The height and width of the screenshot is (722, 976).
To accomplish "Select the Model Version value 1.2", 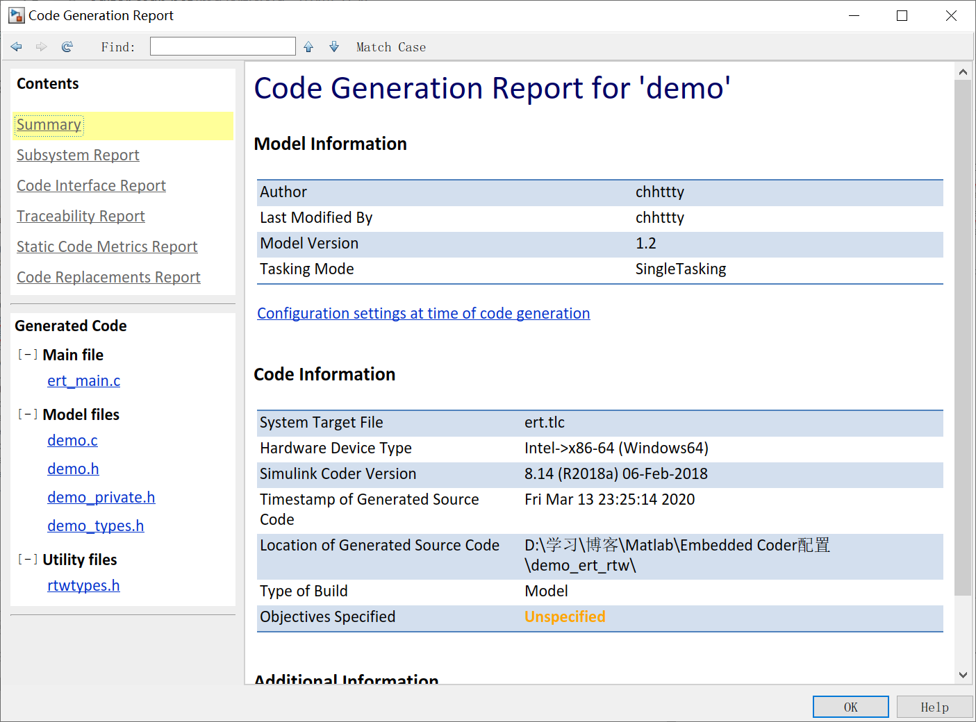I will pyautogui.click(x=646, y=244).
